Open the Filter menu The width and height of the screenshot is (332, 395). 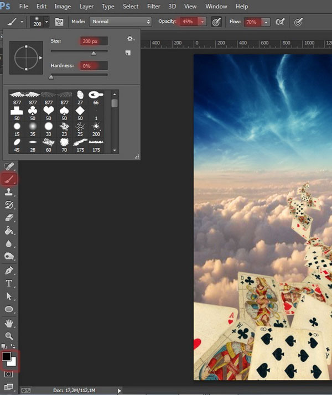153,6
